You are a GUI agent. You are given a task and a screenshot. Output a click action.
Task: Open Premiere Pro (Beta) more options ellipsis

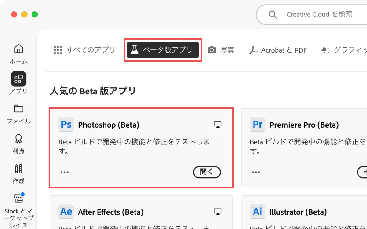coord(256,172)
